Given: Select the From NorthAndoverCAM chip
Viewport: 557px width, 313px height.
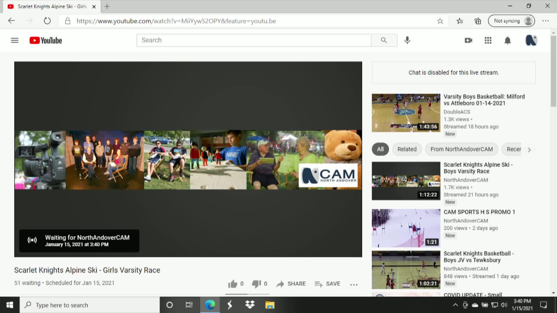Looking at the screenshot, I should 461,149.
